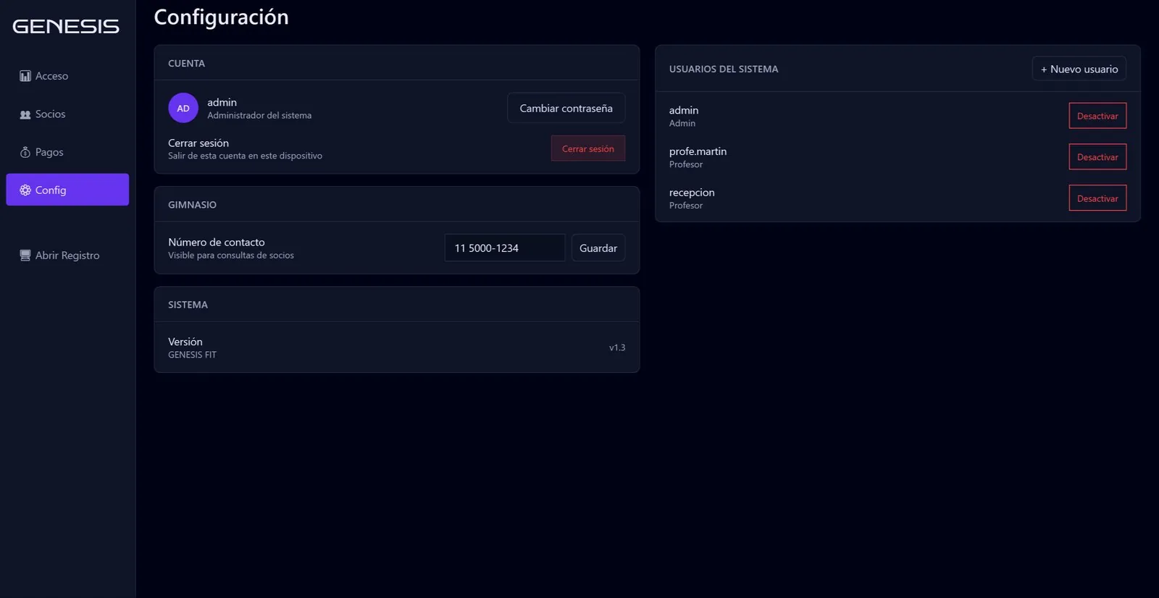Click the Socios people icon
The height and width of the screenshot is (598, 1159).
tap(25, 114)
